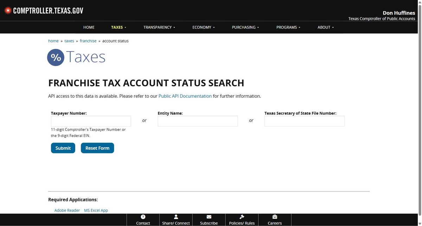Click the page scrollbar up arrow
This screenshot has height=226, width=422.
[420, 2]
